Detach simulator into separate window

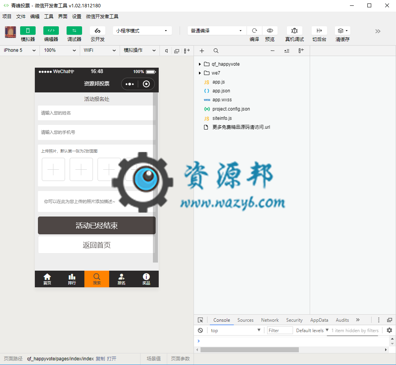(177, 51)
